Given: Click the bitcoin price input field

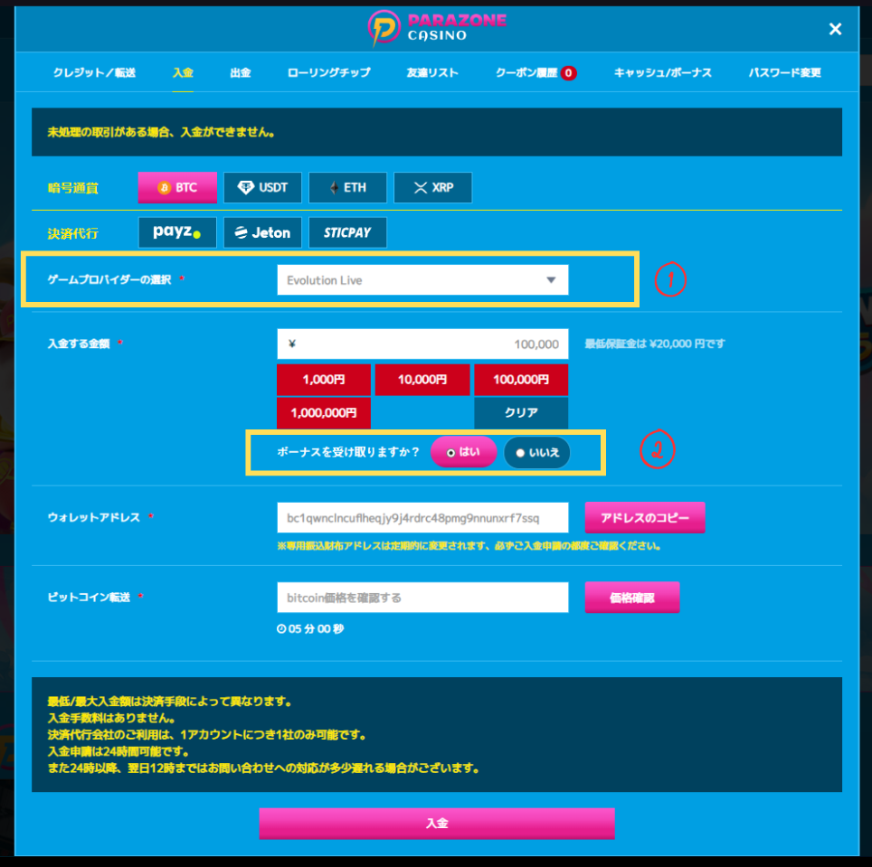Looking at the screenshot, I should tap(422, 598).
